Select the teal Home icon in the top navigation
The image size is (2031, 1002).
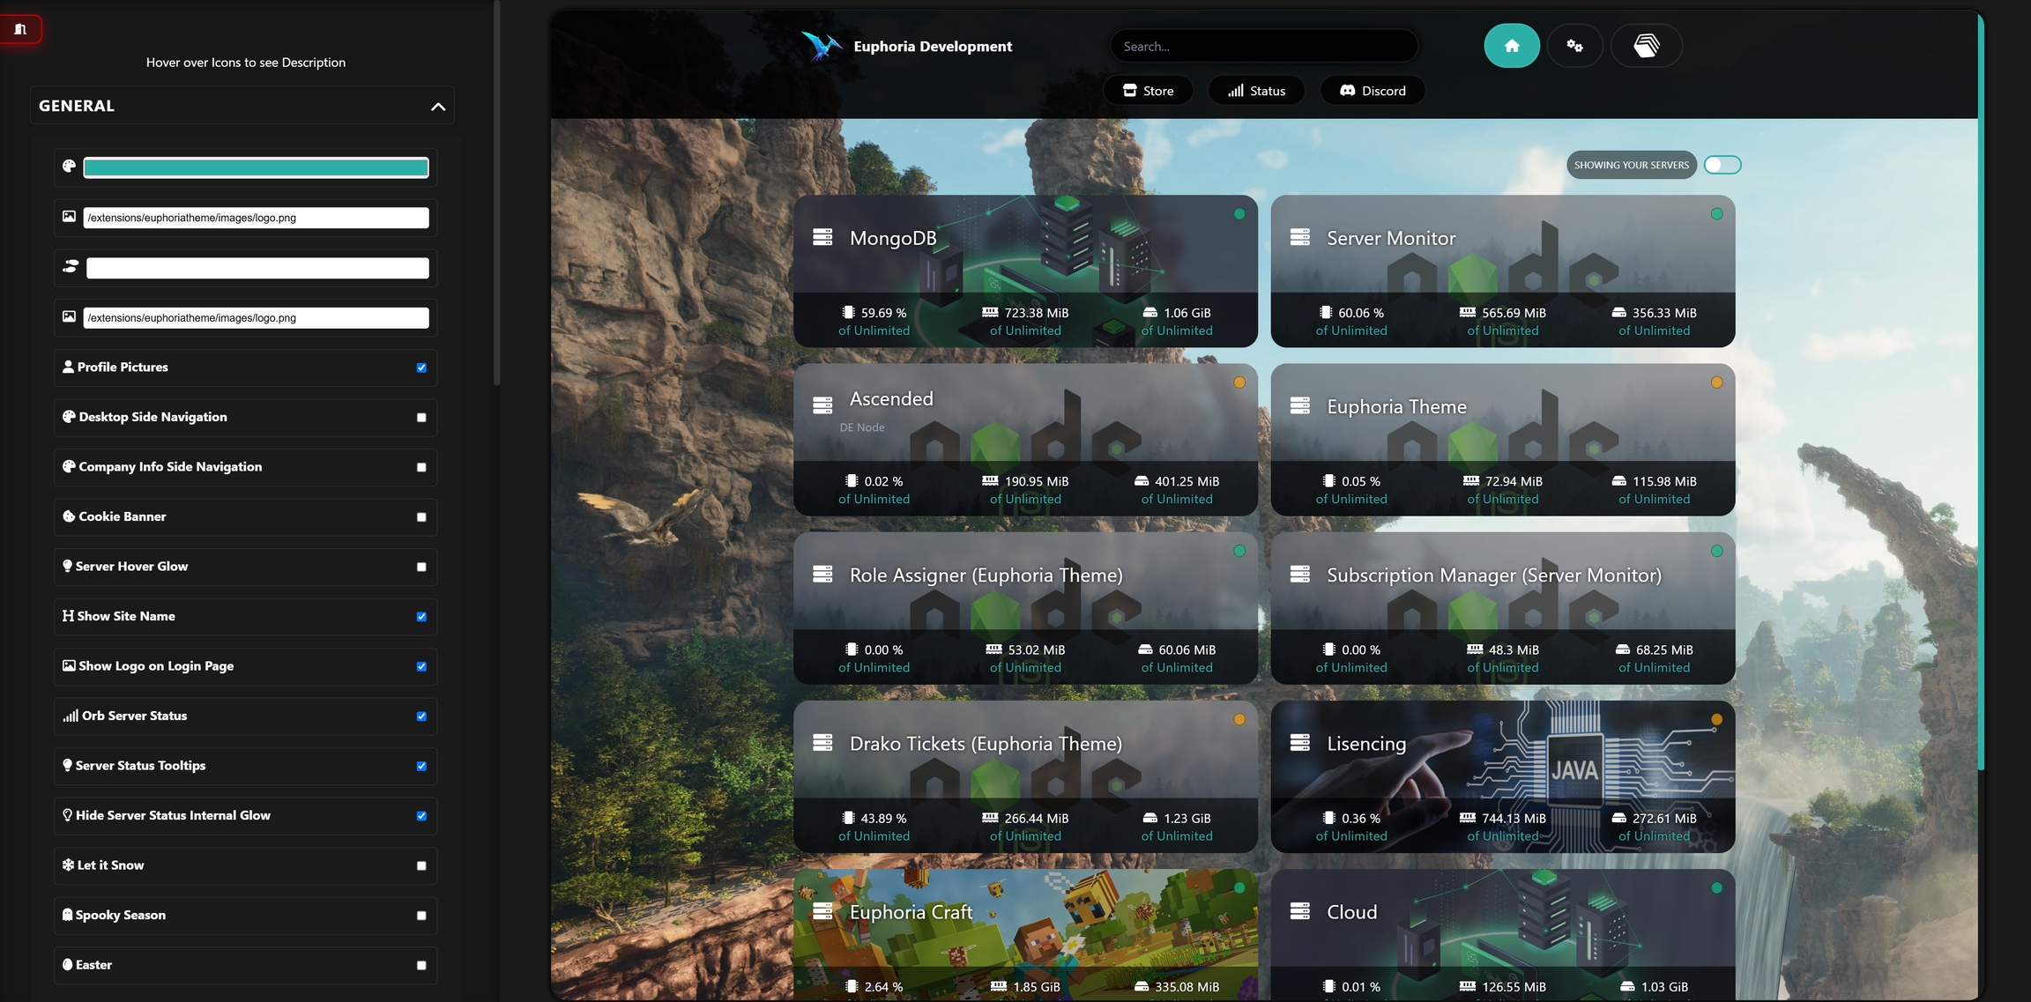coord(1512,45)
